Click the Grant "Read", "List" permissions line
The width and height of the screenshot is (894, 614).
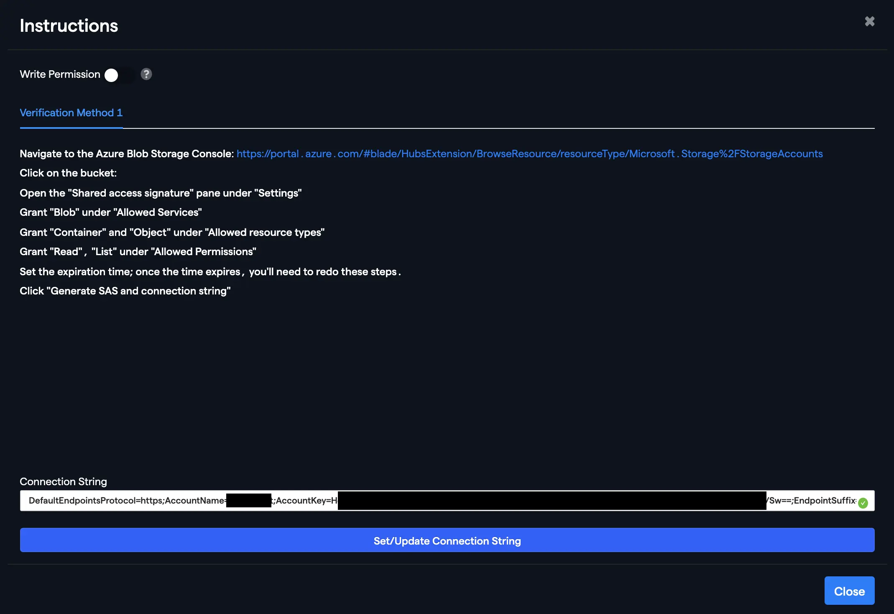138,252
